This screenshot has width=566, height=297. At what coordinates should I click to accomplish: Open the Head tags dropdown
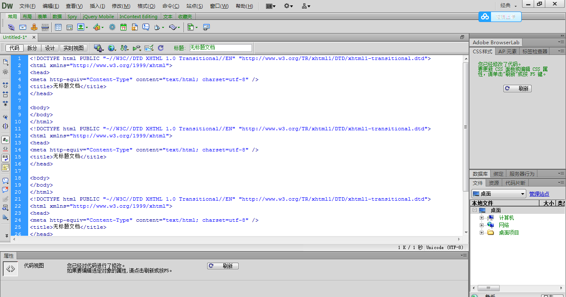tap(159, 27)
